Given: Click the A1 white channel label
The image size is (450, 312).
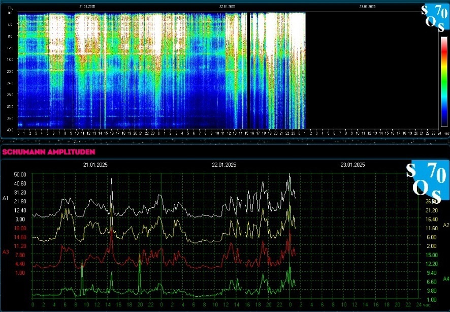Looking at the screenshot, I should coord(6,197).
